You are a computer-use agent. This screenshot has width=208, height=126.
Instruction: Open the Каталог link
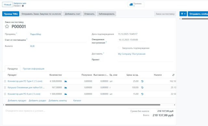(x=77, y=100)
